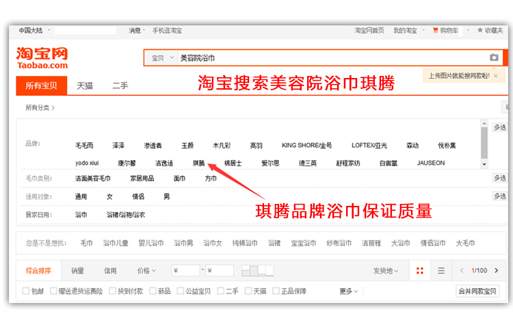Select brand yodo xiui
513x312 pixels.
(87, 163)
